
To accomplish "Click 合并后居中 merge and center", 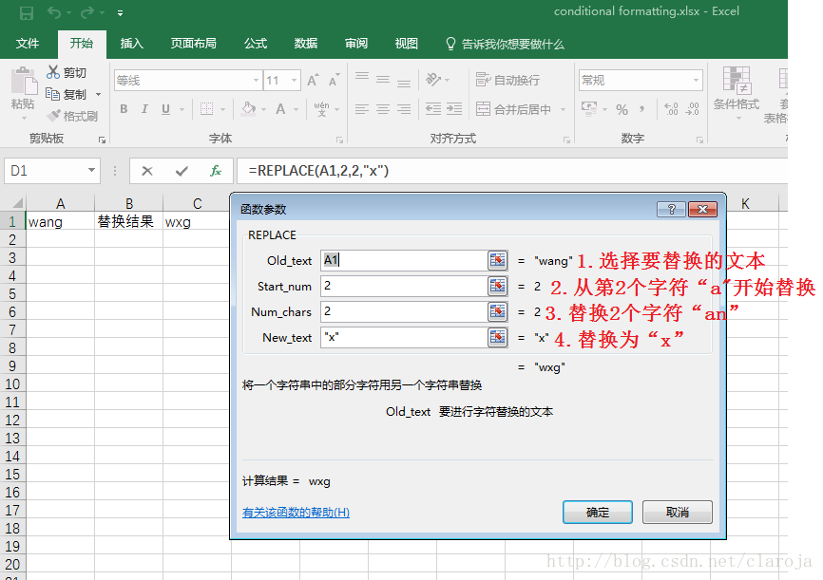I will pyautogui.click(x=513, y=109).
